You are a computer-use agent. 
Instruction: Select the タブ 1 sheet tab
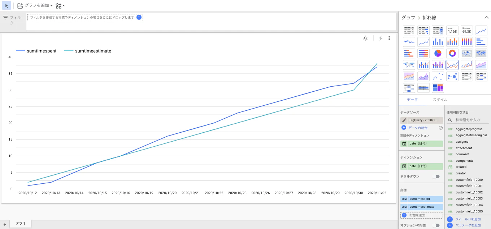[x=20, y=223]
